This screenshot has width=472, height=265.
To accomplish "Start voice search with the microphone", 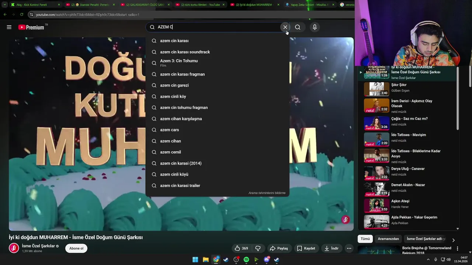I will tap(315, 27).
